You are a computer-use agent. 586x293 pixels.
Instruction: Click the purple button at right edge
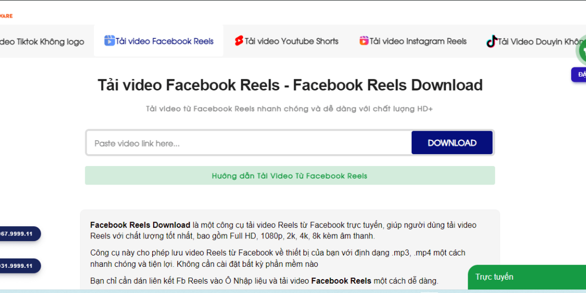(578, 75)
